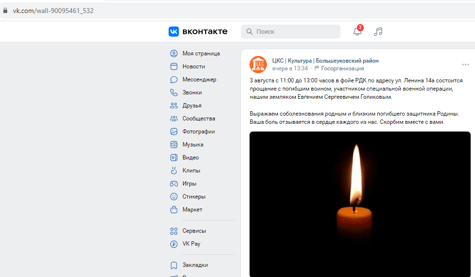The height and width of the screenshot is (277, 475).
Task: Click the Стикеры smiley icon
Action: pos(174,197)
